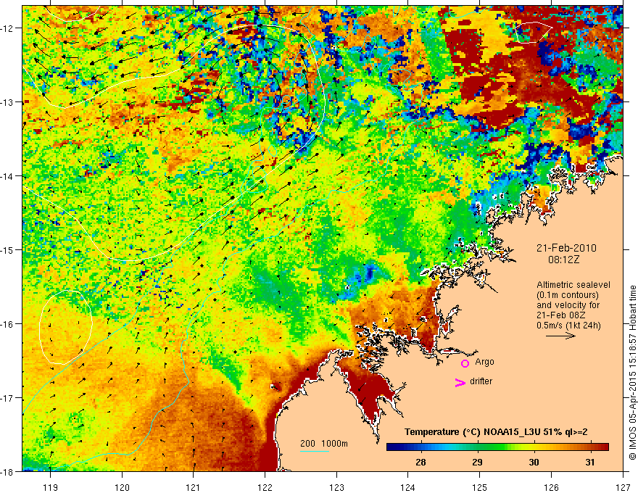Click the 'Argo' legend label
638x493 pixels.
click(484, 362)
